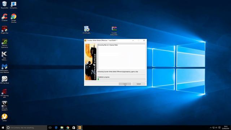
Task: Launch Microsoft Edge from the taskbar
Action: coord(56,127)
